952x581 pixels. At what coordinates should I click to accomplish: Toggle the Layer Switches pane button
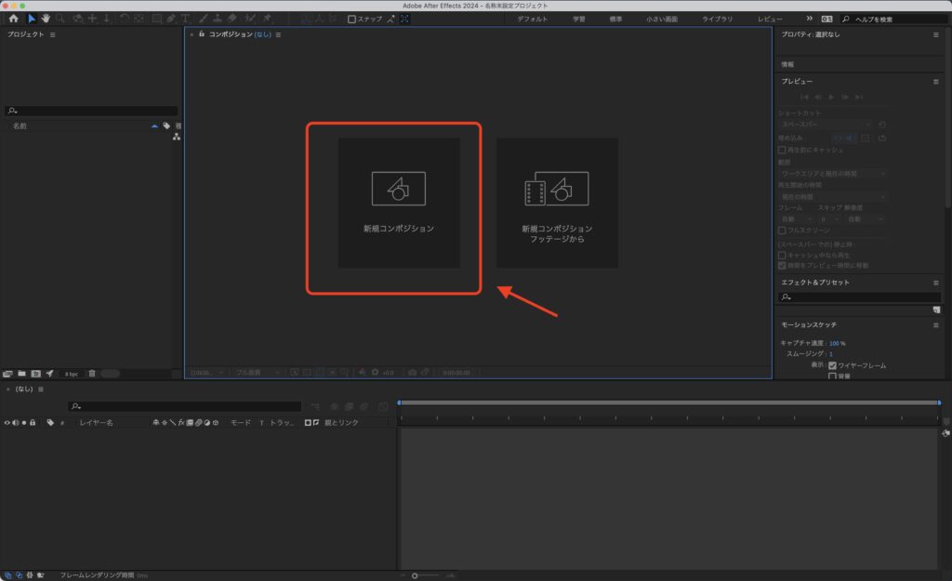click(x=7, y=574)
